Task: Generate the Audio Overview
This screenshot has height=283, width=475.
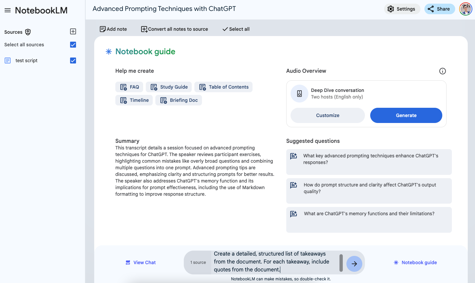Action: pos(406,115)
